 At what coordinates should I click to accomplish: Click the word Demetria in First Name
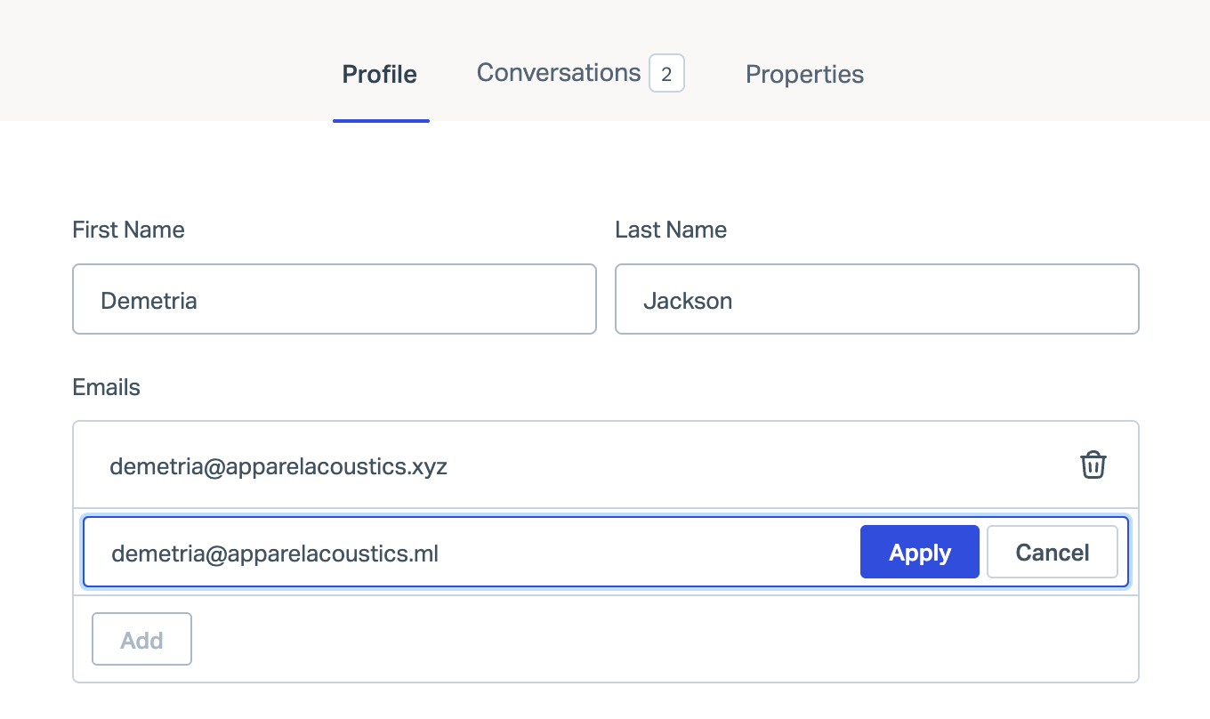pos(149,301)
